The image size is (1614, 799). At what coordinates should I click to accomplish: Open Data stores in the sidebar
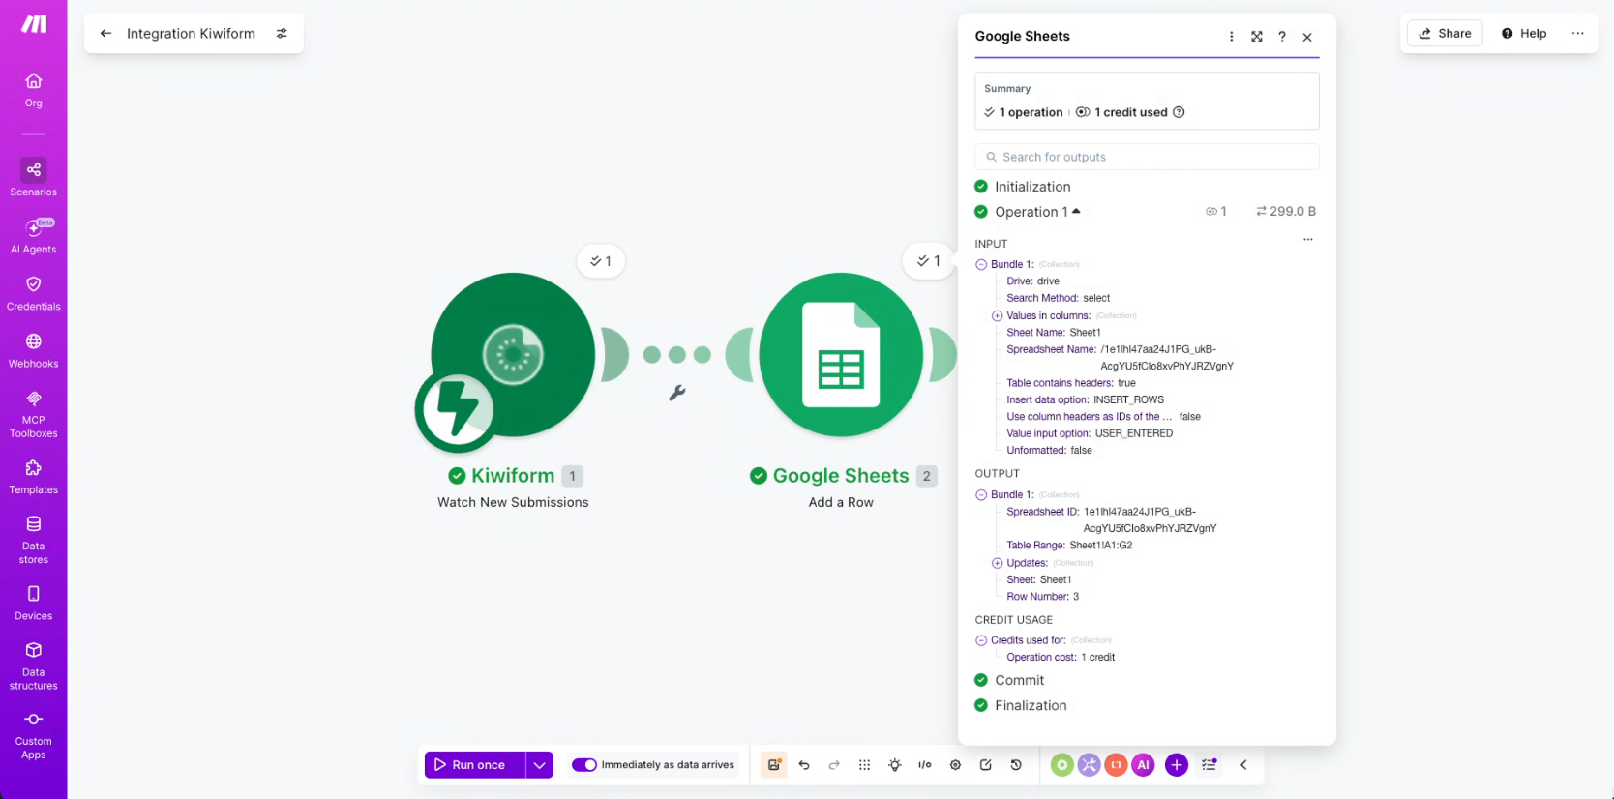coord(34,540)
